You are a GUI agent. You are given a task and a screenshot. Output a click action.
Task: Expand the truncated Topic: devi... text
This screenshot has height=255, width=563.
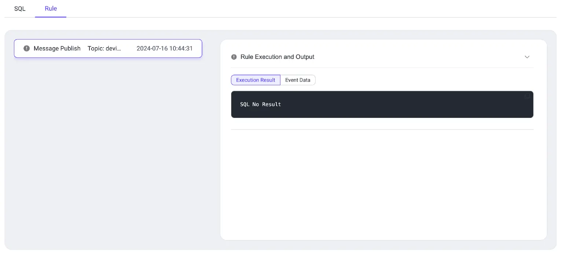point(104,48)
